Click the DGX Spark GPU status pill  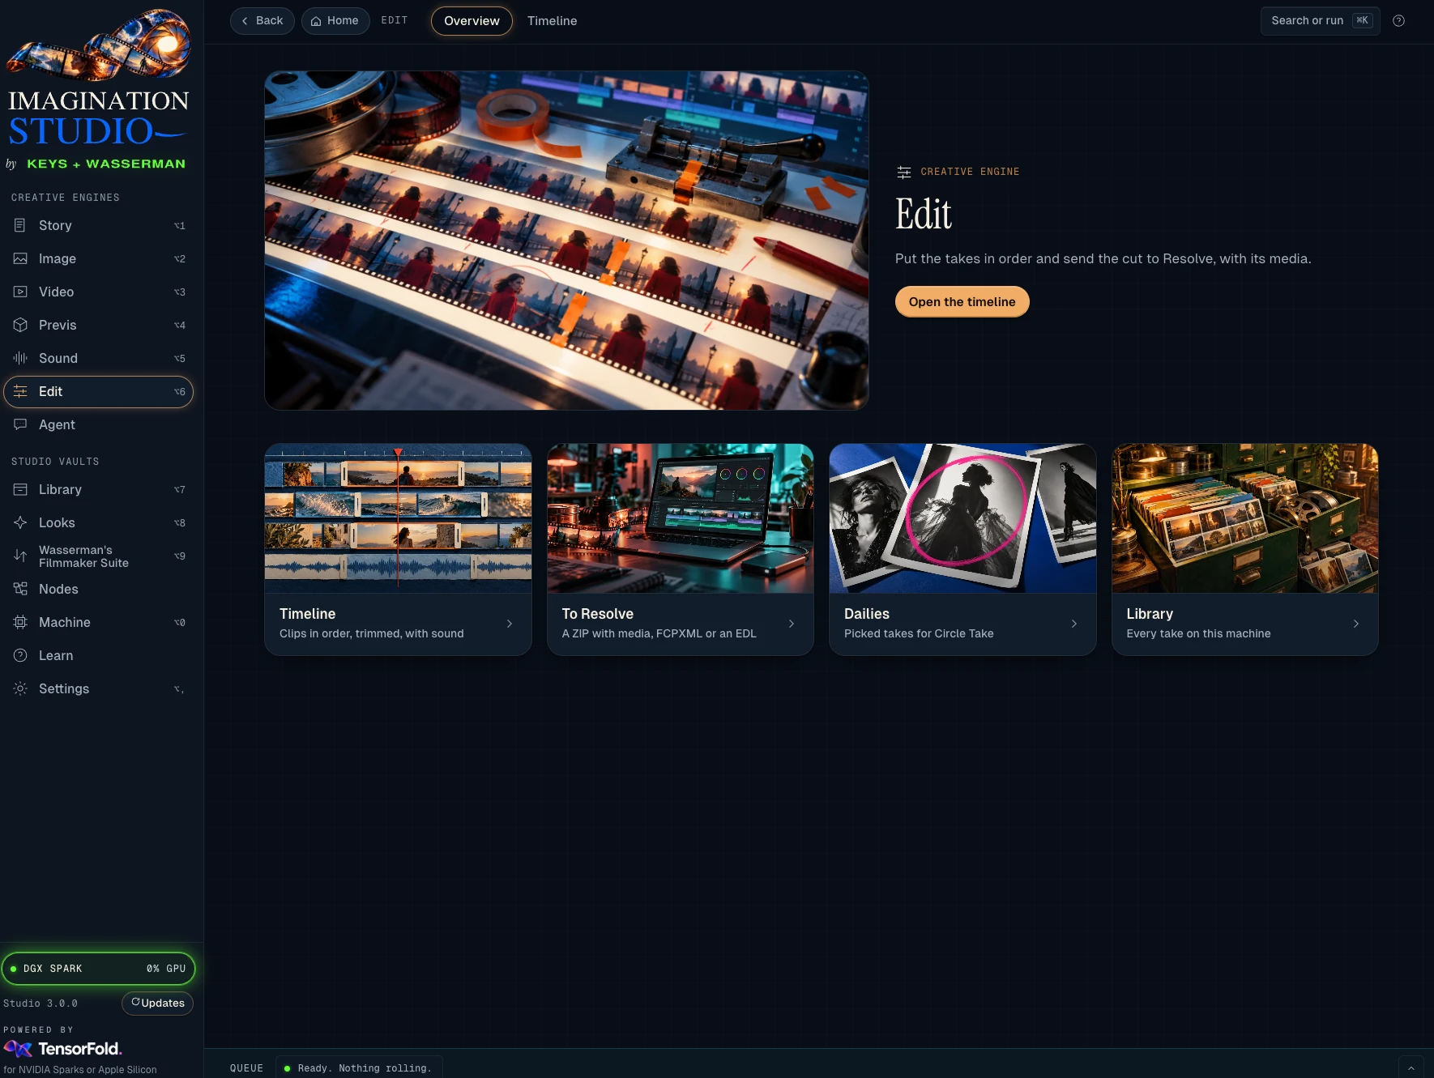click(x=98, y=969)
